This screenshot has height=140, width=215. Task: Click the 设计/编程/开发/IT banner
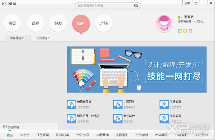pyautogui.click(x=137, y=69)
